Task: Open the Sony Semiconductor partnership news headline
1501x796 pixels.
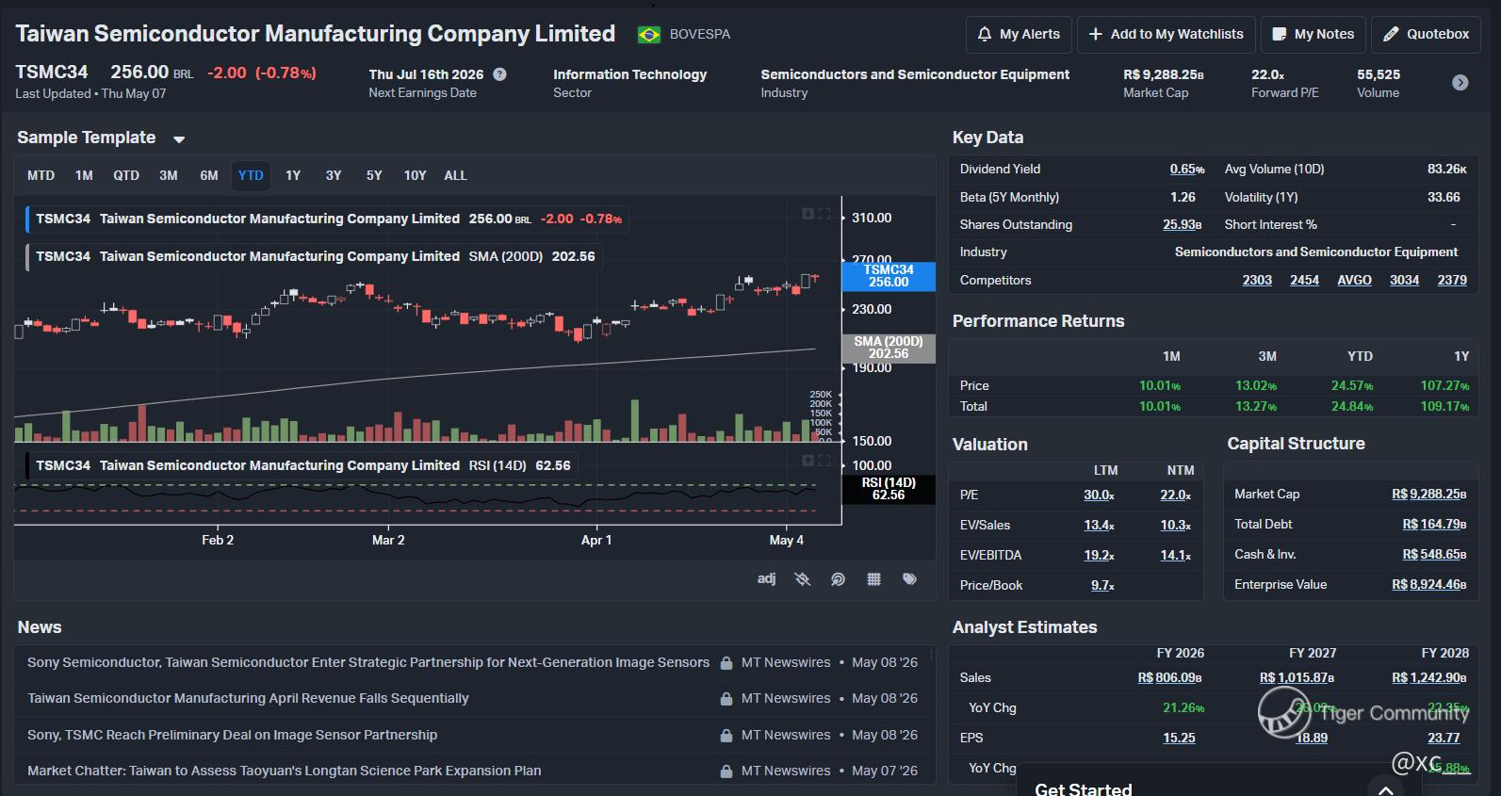Action: pyautogui.click(x=368, y=662)
